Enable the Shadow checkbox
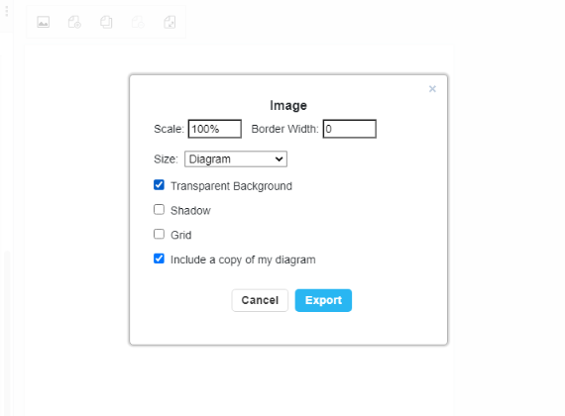The image size is (565, 416). click(x=159, y=210)
